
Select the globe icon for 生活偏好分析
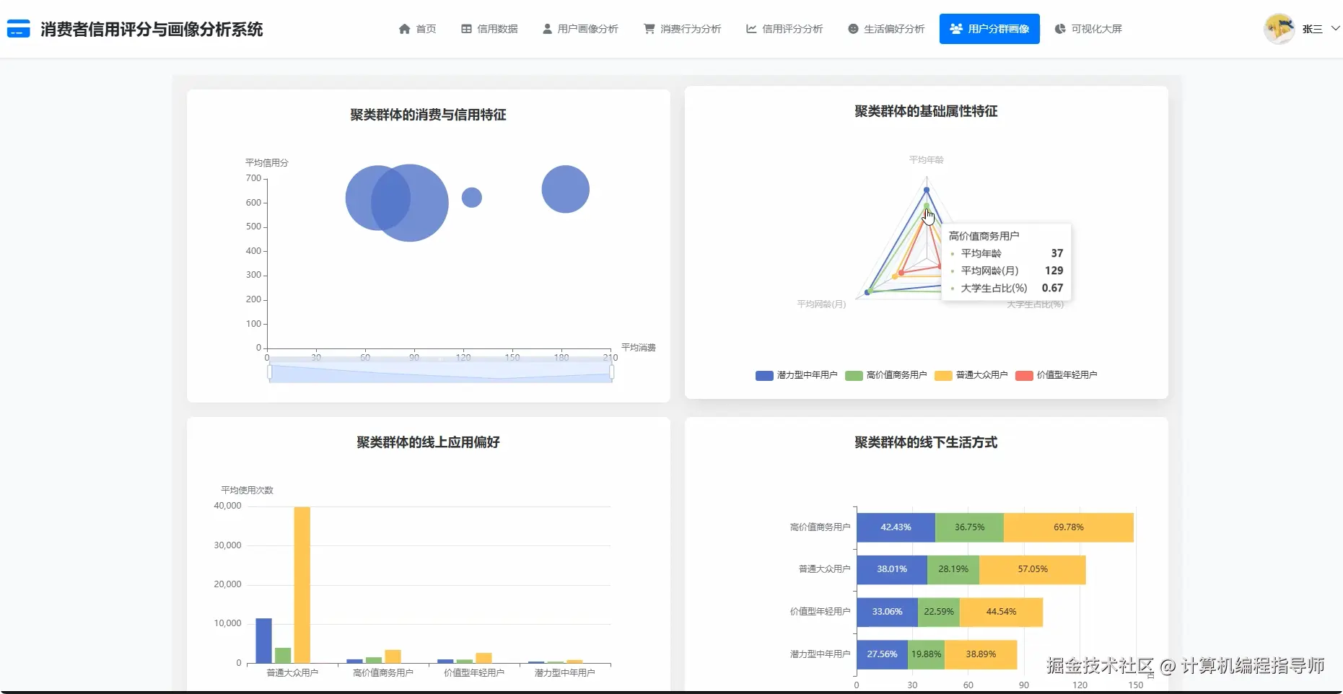click(x=853, y=29)
